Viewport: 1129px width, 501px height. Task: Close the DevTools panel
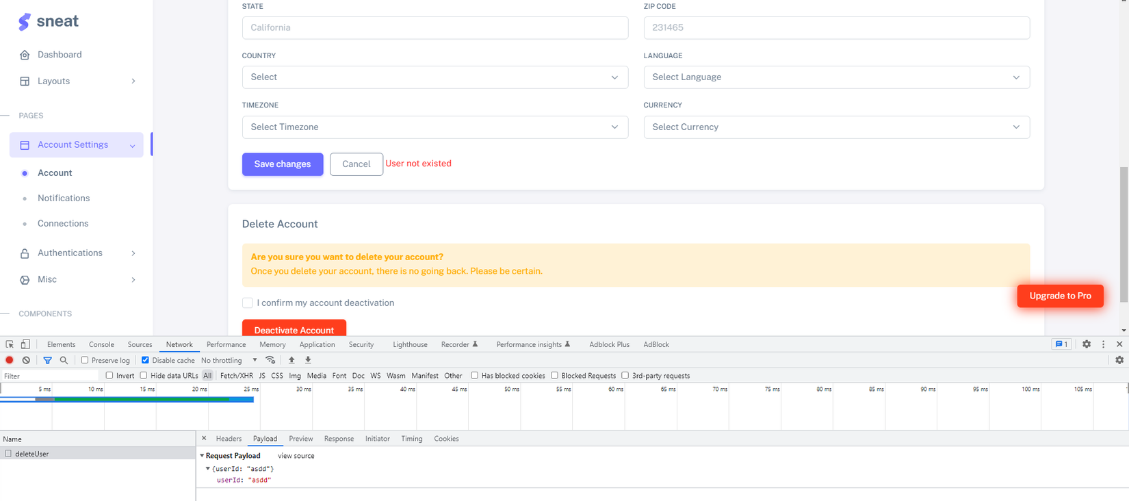click(x=1119, y=344)
